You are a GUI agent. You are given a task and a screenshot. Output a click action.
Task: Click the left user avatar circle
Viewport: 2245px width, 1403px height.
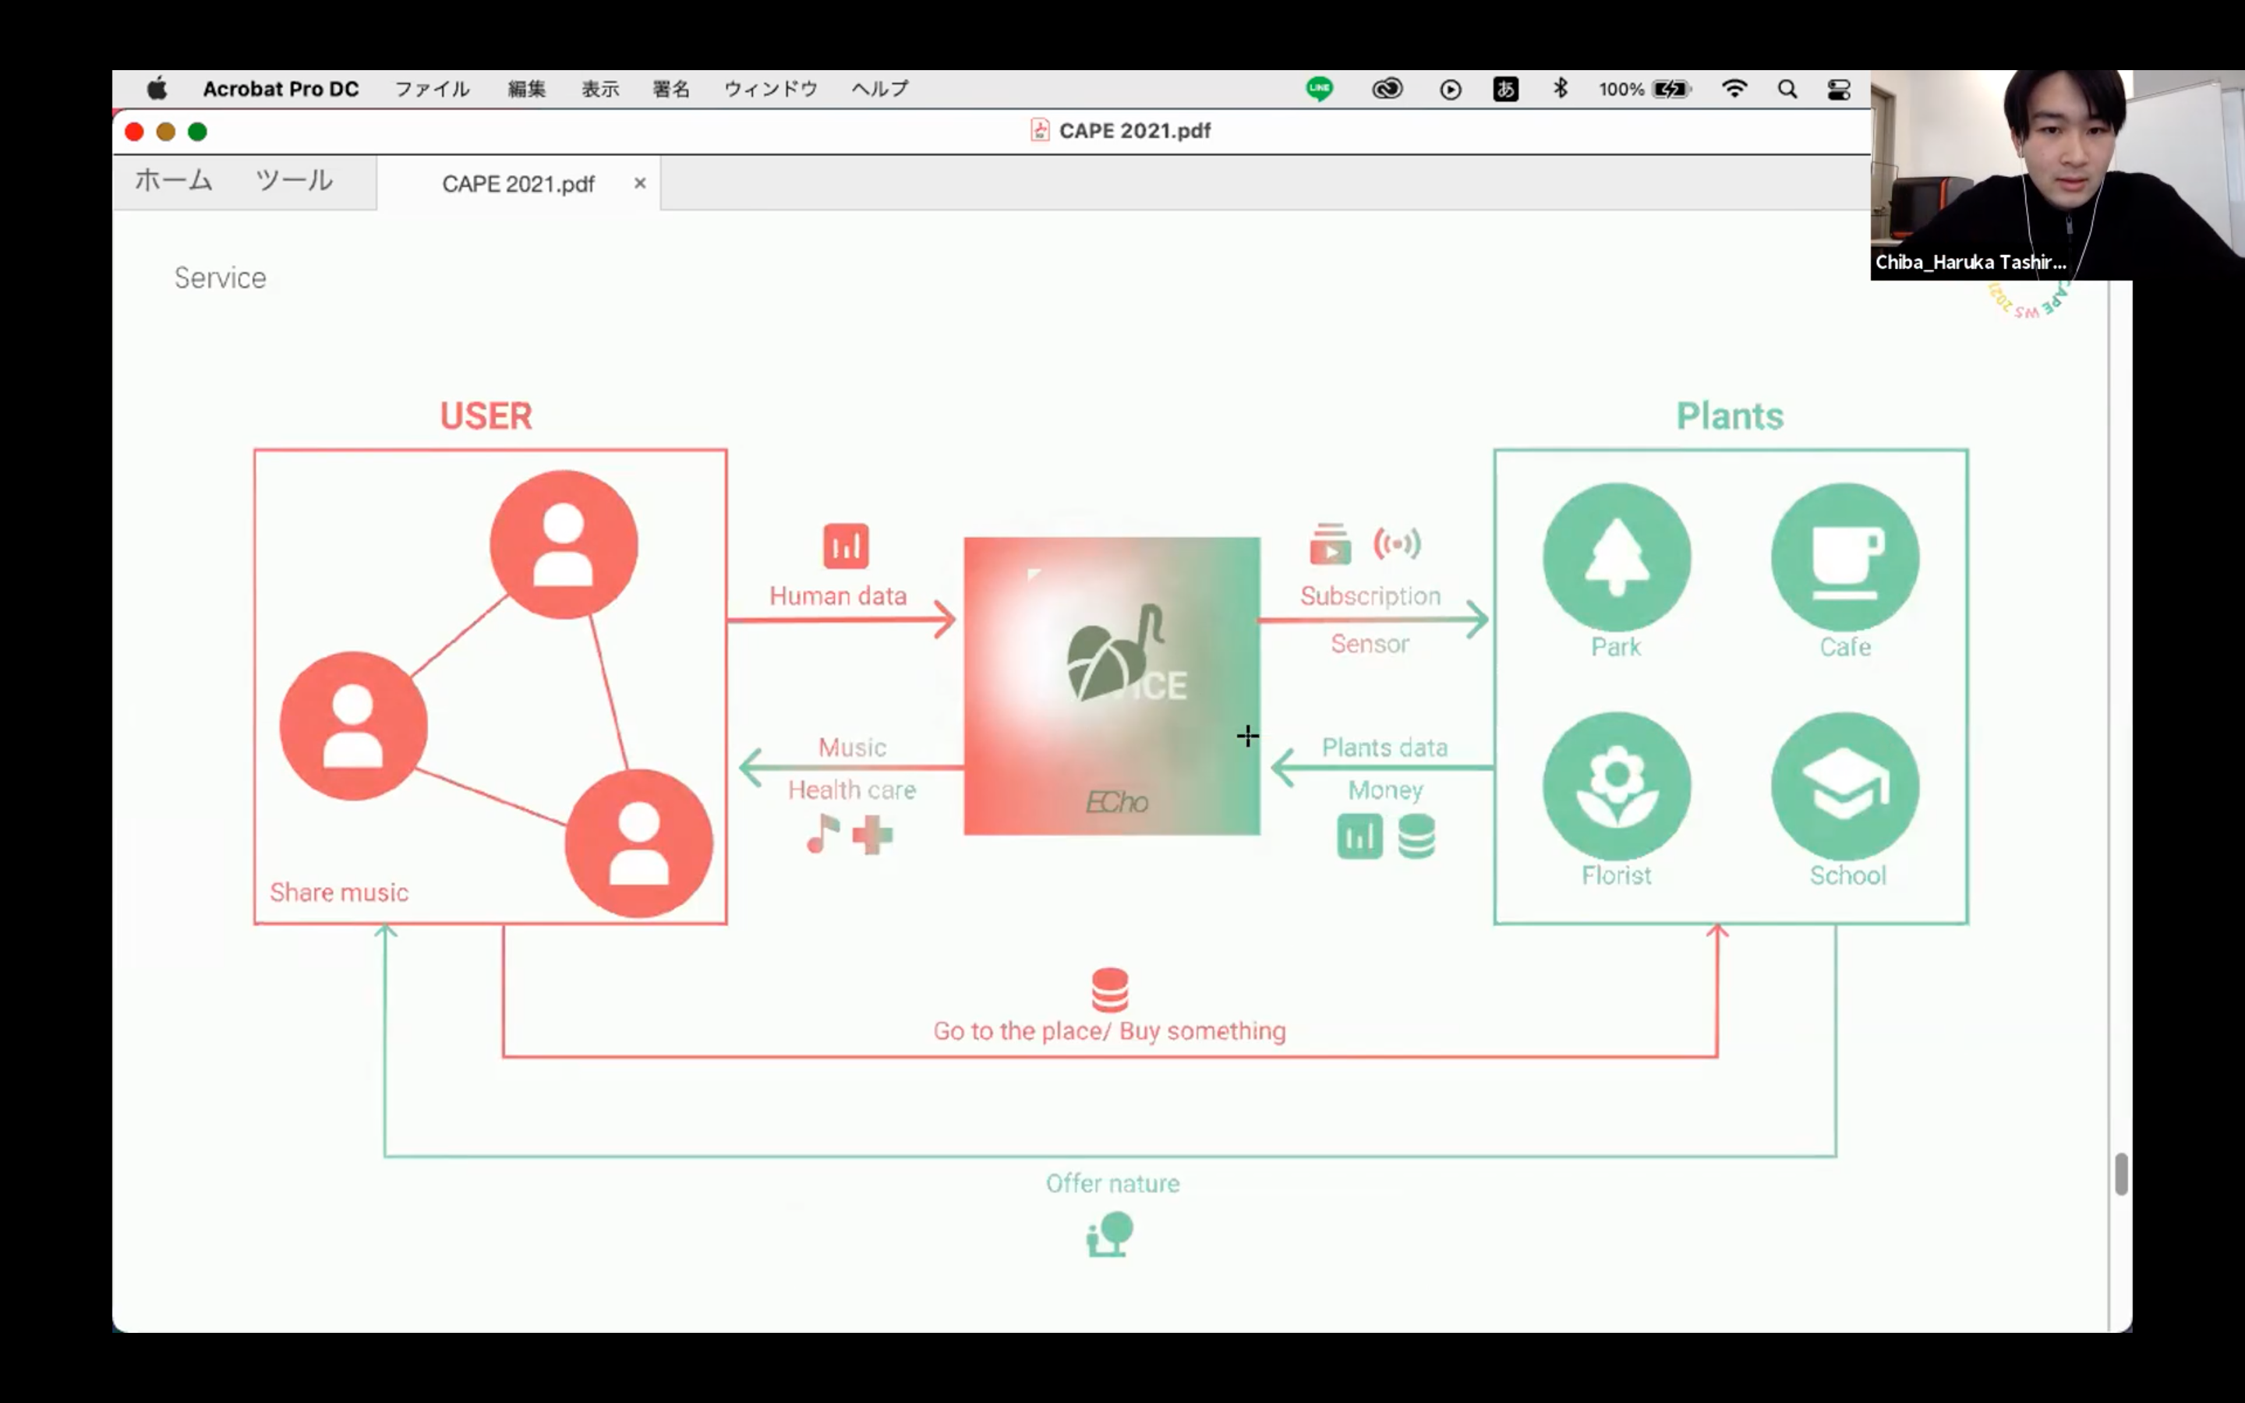tap(353, 726)
